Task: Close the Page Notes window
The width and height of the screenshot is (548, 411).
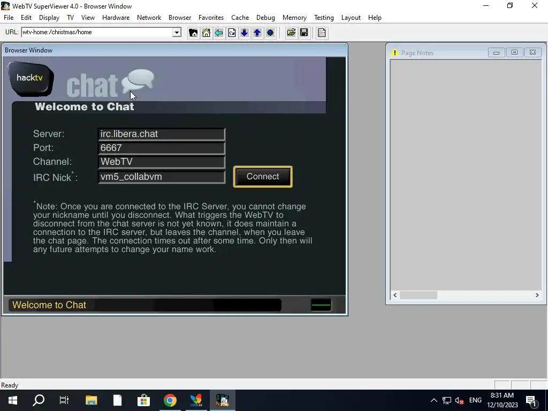Action: coord(532,52)
